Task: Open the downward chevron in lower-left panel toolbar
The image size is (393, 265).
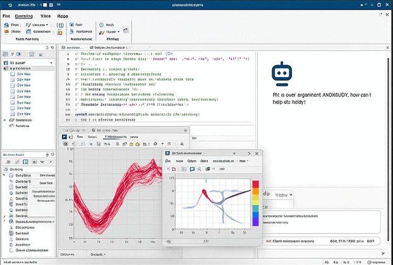Action: tap(42, 162)
